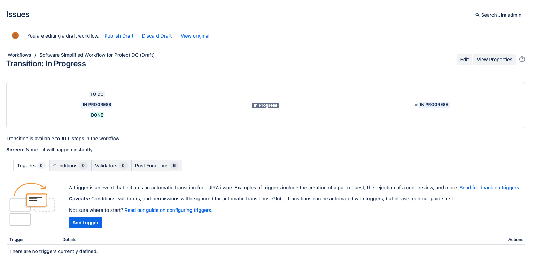Click the TO DO status lozenge
This screenshot has height=277, width=536.
click(x=97, y=94)
